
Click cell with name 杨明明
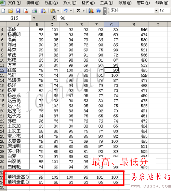pos(18,35)
